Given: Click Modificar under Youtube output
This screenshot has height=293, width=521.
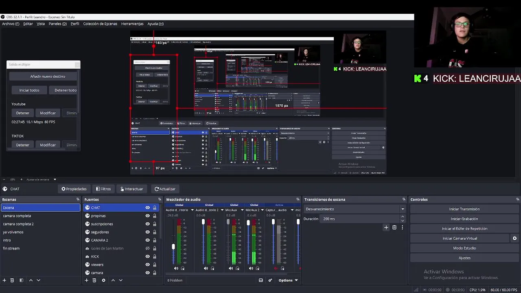Looking at the screenshot, I should point(48,113).
